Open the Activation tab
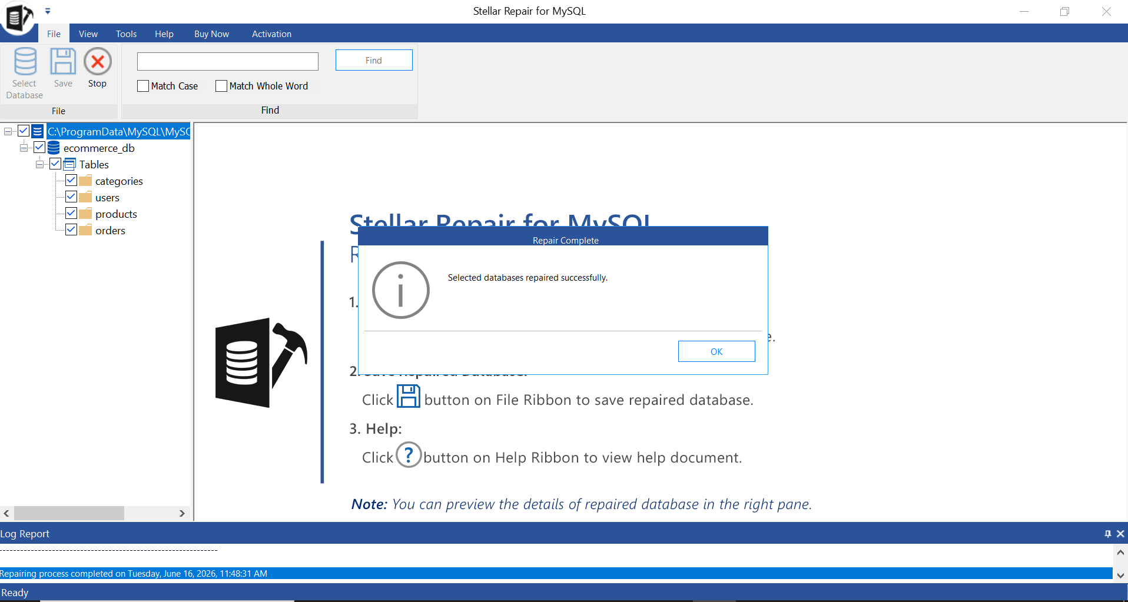Image resolution: width=1128 pixels, height=602 pixels. (x=271, y=34)
